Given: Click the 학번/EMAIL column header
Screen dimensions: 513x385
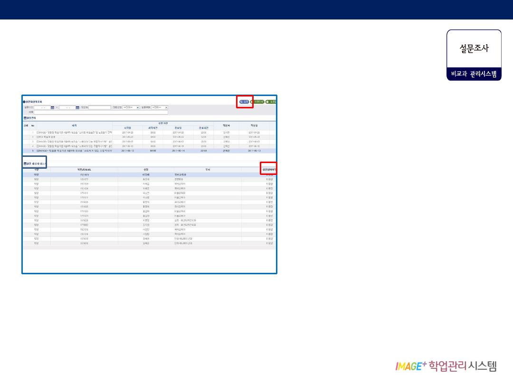Looking at the screenshot, I should tap(84, 169).
